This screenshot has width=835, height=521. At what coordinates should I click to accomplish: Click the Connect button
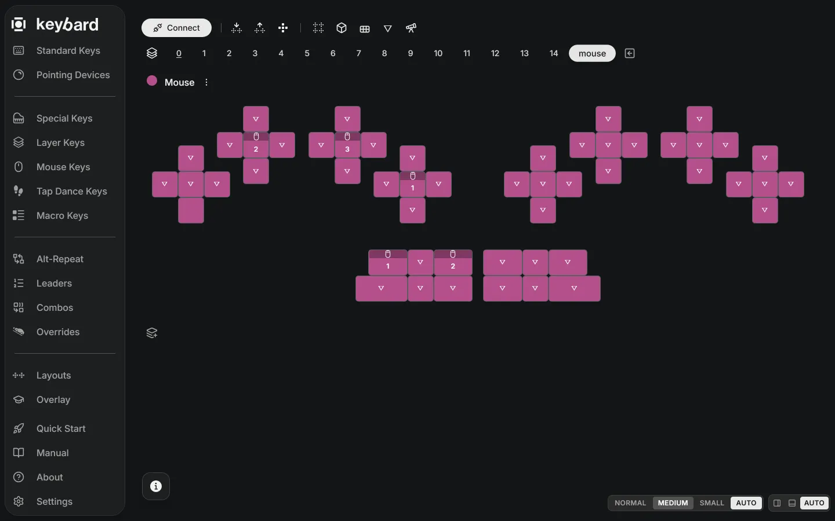(x=176, y=28)
